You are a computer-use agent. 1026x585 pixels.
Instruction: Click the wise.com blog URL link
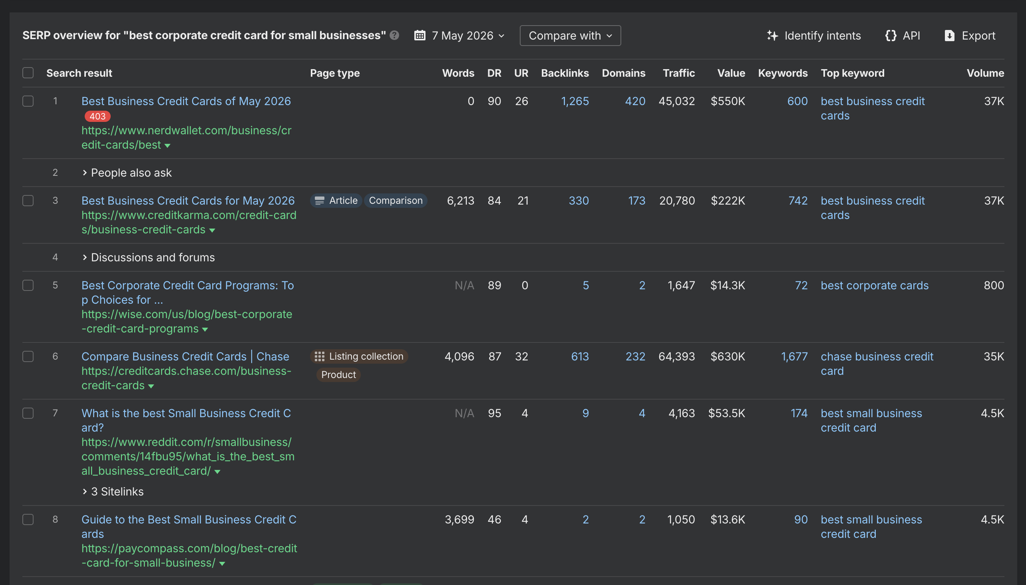point(187,321)
